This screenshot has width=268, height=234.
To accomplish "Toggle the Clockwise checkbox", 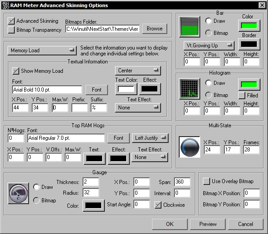I will pyautogui.click(x=158, y=205).
